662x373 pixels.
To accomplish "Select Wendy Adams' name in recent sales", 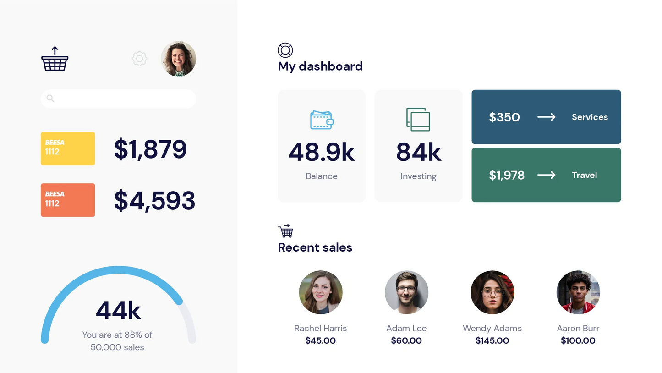I will (x=492, y=329).
